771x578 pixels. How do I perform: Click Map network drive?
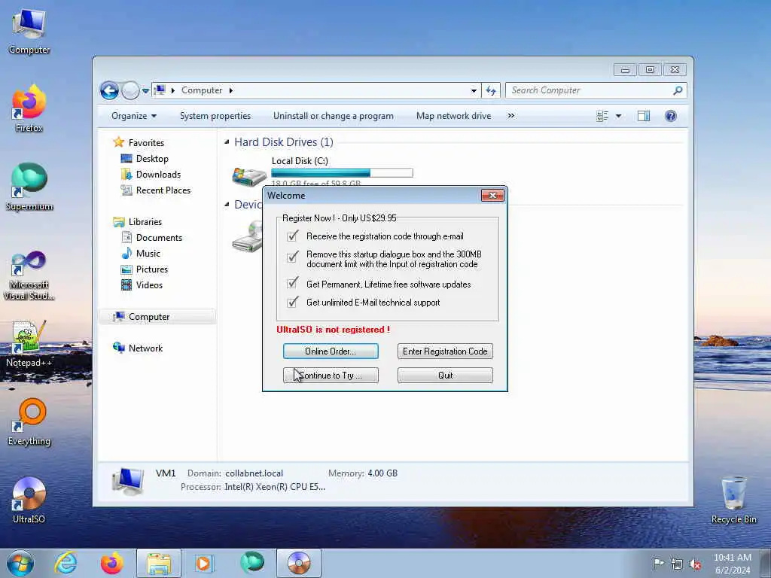coord(453,116)
